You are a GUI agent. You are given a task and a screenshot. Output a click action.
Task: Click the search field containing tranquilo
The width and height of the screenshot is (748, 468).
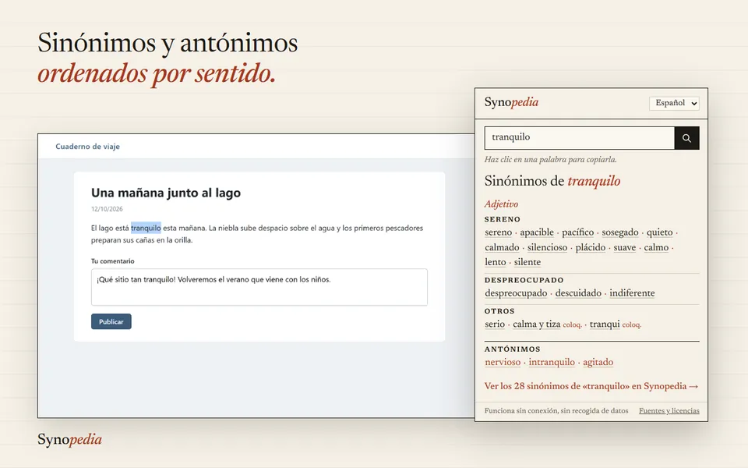580,138
